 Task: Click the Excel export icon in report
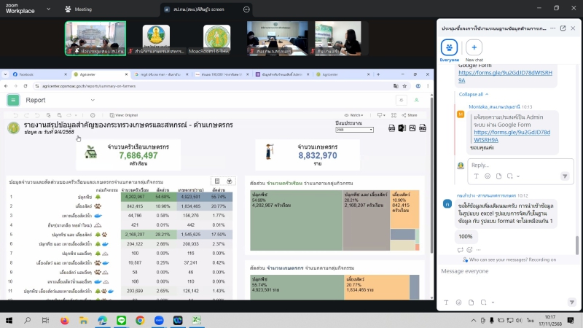(402, 128)
